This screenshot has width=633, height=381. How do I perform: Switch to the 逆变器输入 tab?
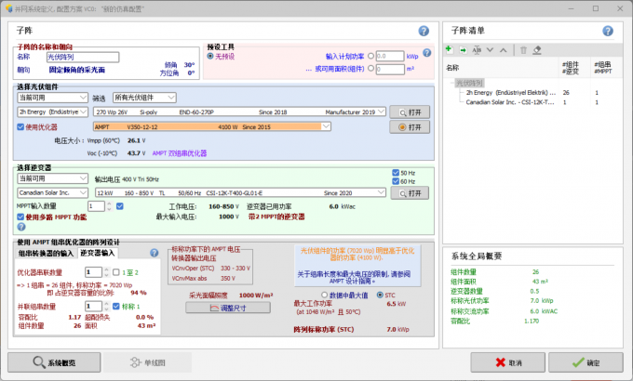point(98,253)
